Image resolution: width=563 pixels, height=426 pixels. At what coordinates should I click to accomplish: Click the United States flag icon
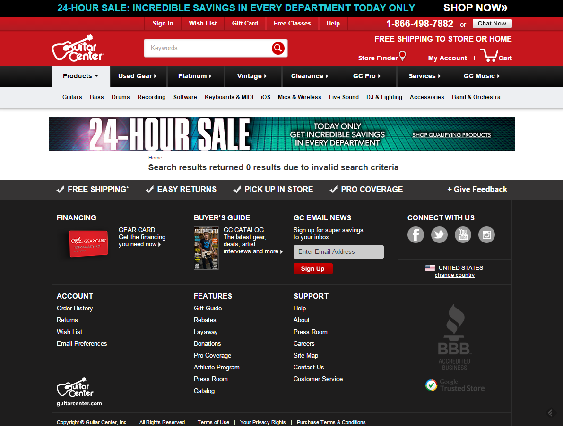pyautogui.click(x=430, y=267)
